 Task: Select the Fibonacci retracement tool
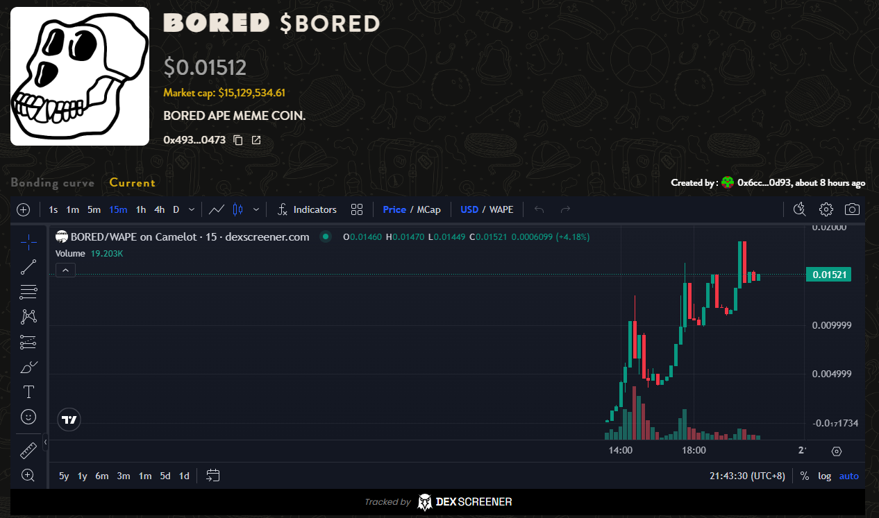tap(28, 291)
